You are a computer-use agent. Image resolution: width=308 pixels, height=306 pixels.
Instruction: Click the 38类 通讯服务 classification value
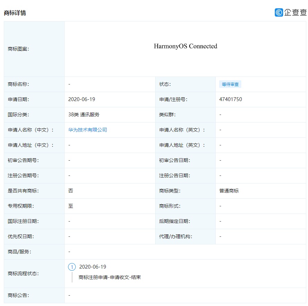click(84, 115)
